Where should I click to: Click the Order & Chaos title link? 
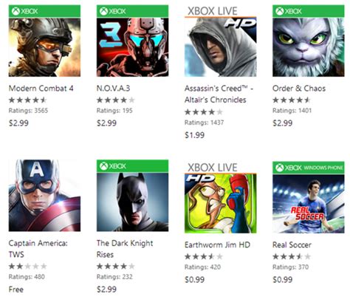click(x=299, y=89)
